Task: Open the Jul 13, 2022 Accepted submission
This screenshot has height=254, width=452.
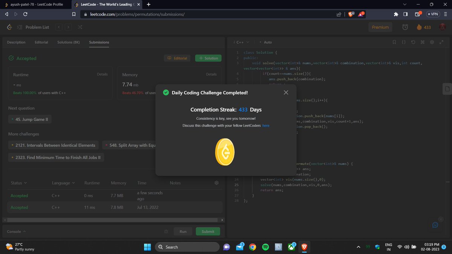Action: coord(115,207)
